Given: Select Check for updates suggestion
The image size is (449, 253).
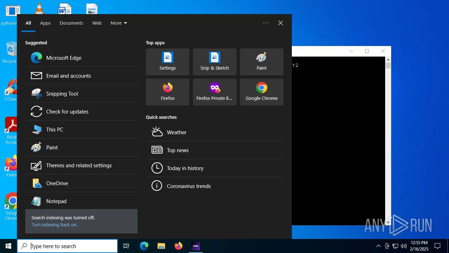Looking at the screenshot, I should click(x=81, y=111).
